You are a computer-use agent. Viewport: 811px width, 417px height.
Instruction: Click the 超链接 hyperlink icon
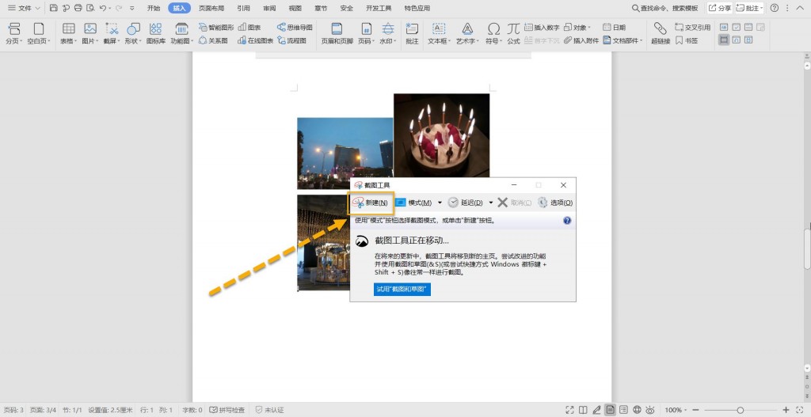pos(661,29)
